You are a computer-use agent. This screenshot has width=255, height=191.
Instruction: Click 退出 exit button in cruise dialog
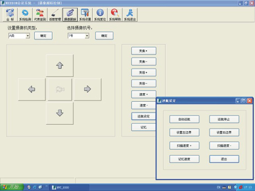point(224,159)
